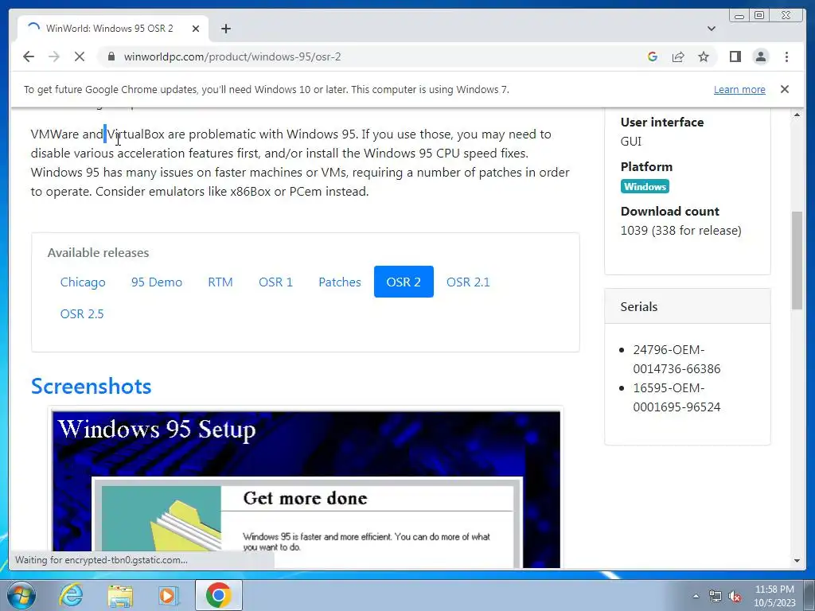Open the Chrome three-dot menu

tap(786, 56)
